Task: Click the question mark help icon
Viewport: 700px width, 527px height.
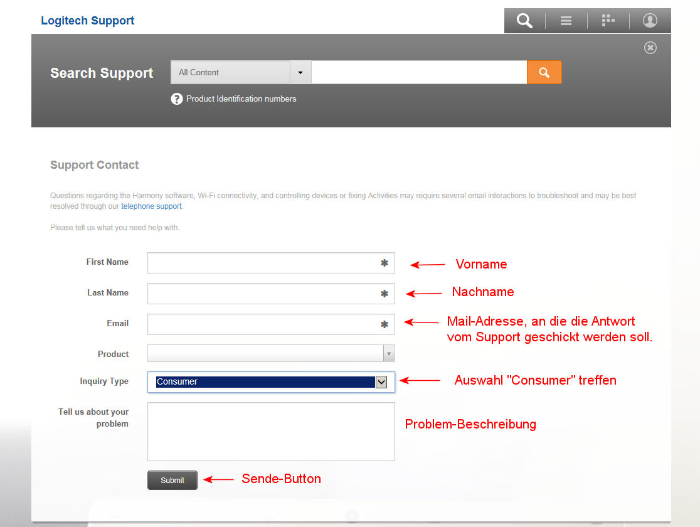Action: click(177, 99)
